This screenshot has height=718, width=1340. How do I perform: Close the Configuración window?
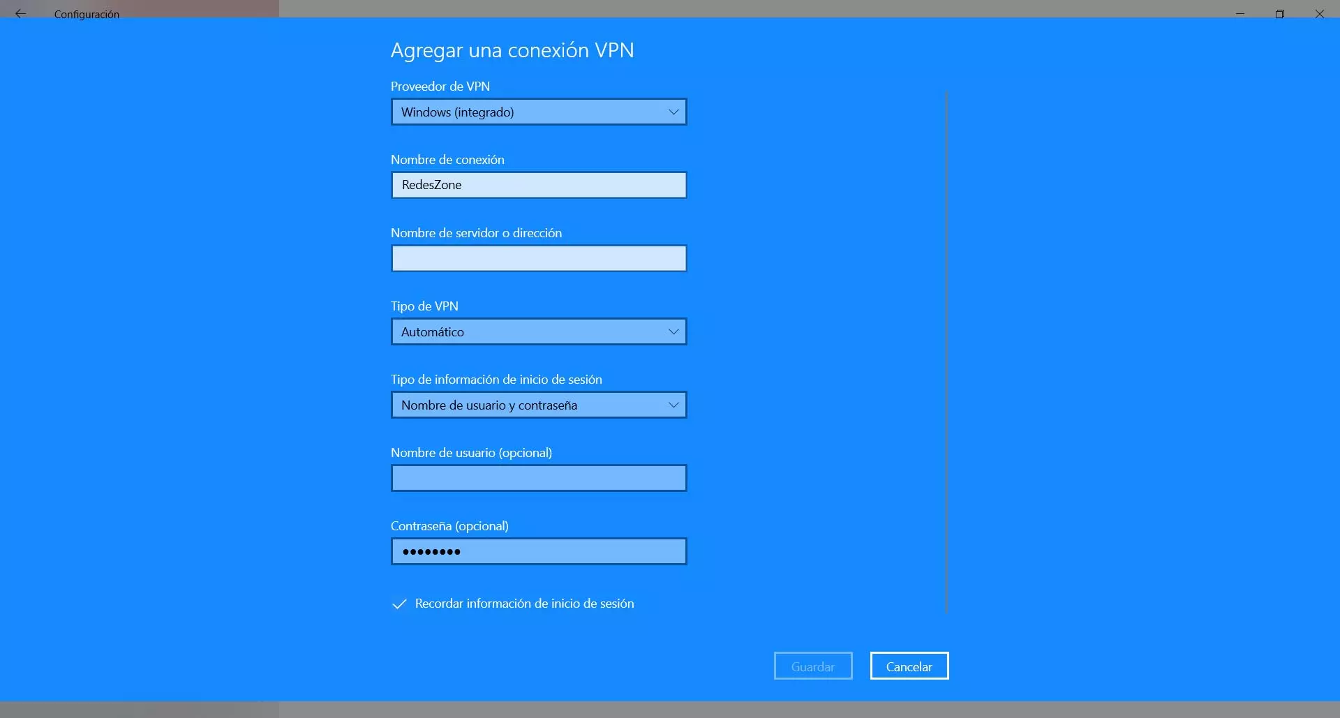1319,13
